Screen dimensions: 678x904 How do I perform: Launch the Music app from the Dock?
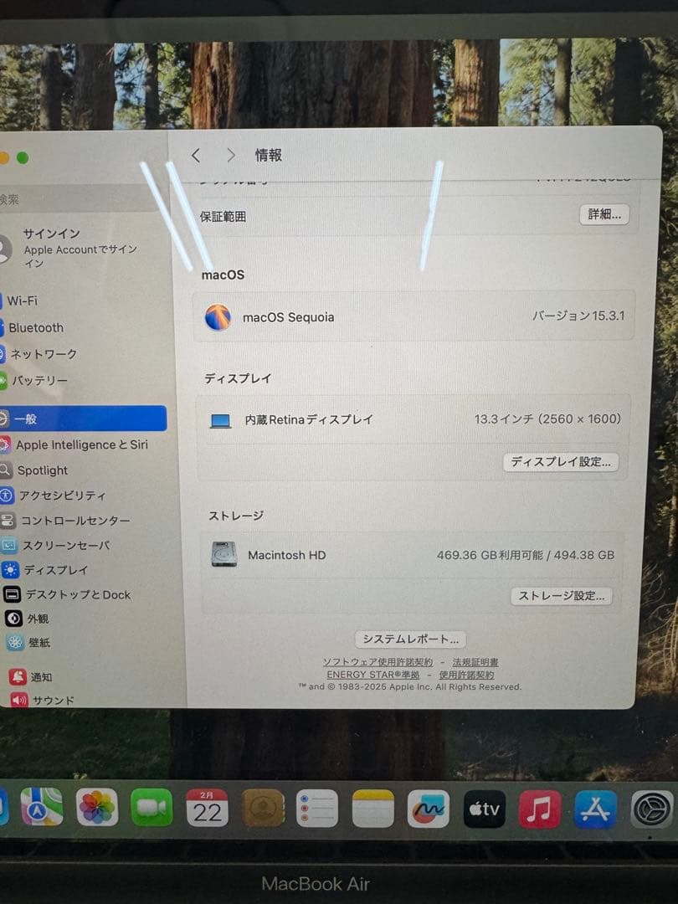click(539, 808)
